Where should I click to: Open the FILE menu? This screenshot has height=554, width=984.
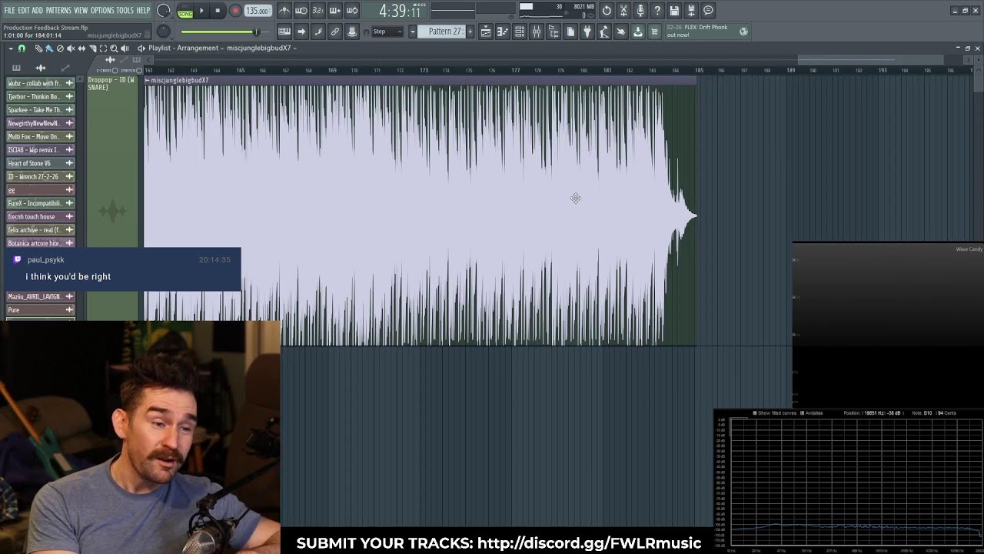(9, 10)
